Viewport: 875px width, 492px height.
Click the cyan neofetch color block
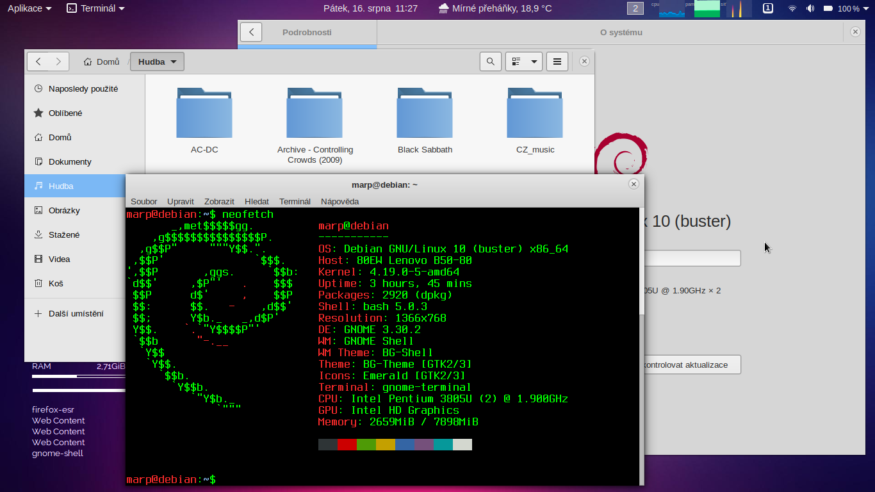click(x=443, y=445)
